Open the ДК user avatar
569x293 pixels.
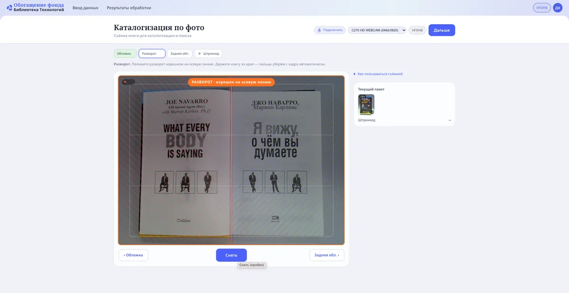[x=558, y=8]
